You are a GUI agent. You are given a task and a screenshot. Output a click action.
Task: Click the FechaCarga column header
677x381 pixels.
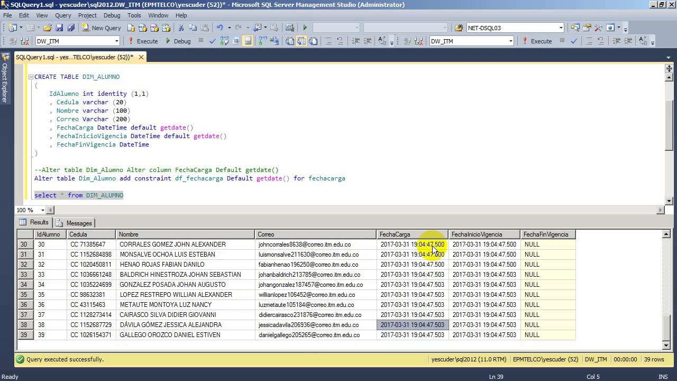412,234
